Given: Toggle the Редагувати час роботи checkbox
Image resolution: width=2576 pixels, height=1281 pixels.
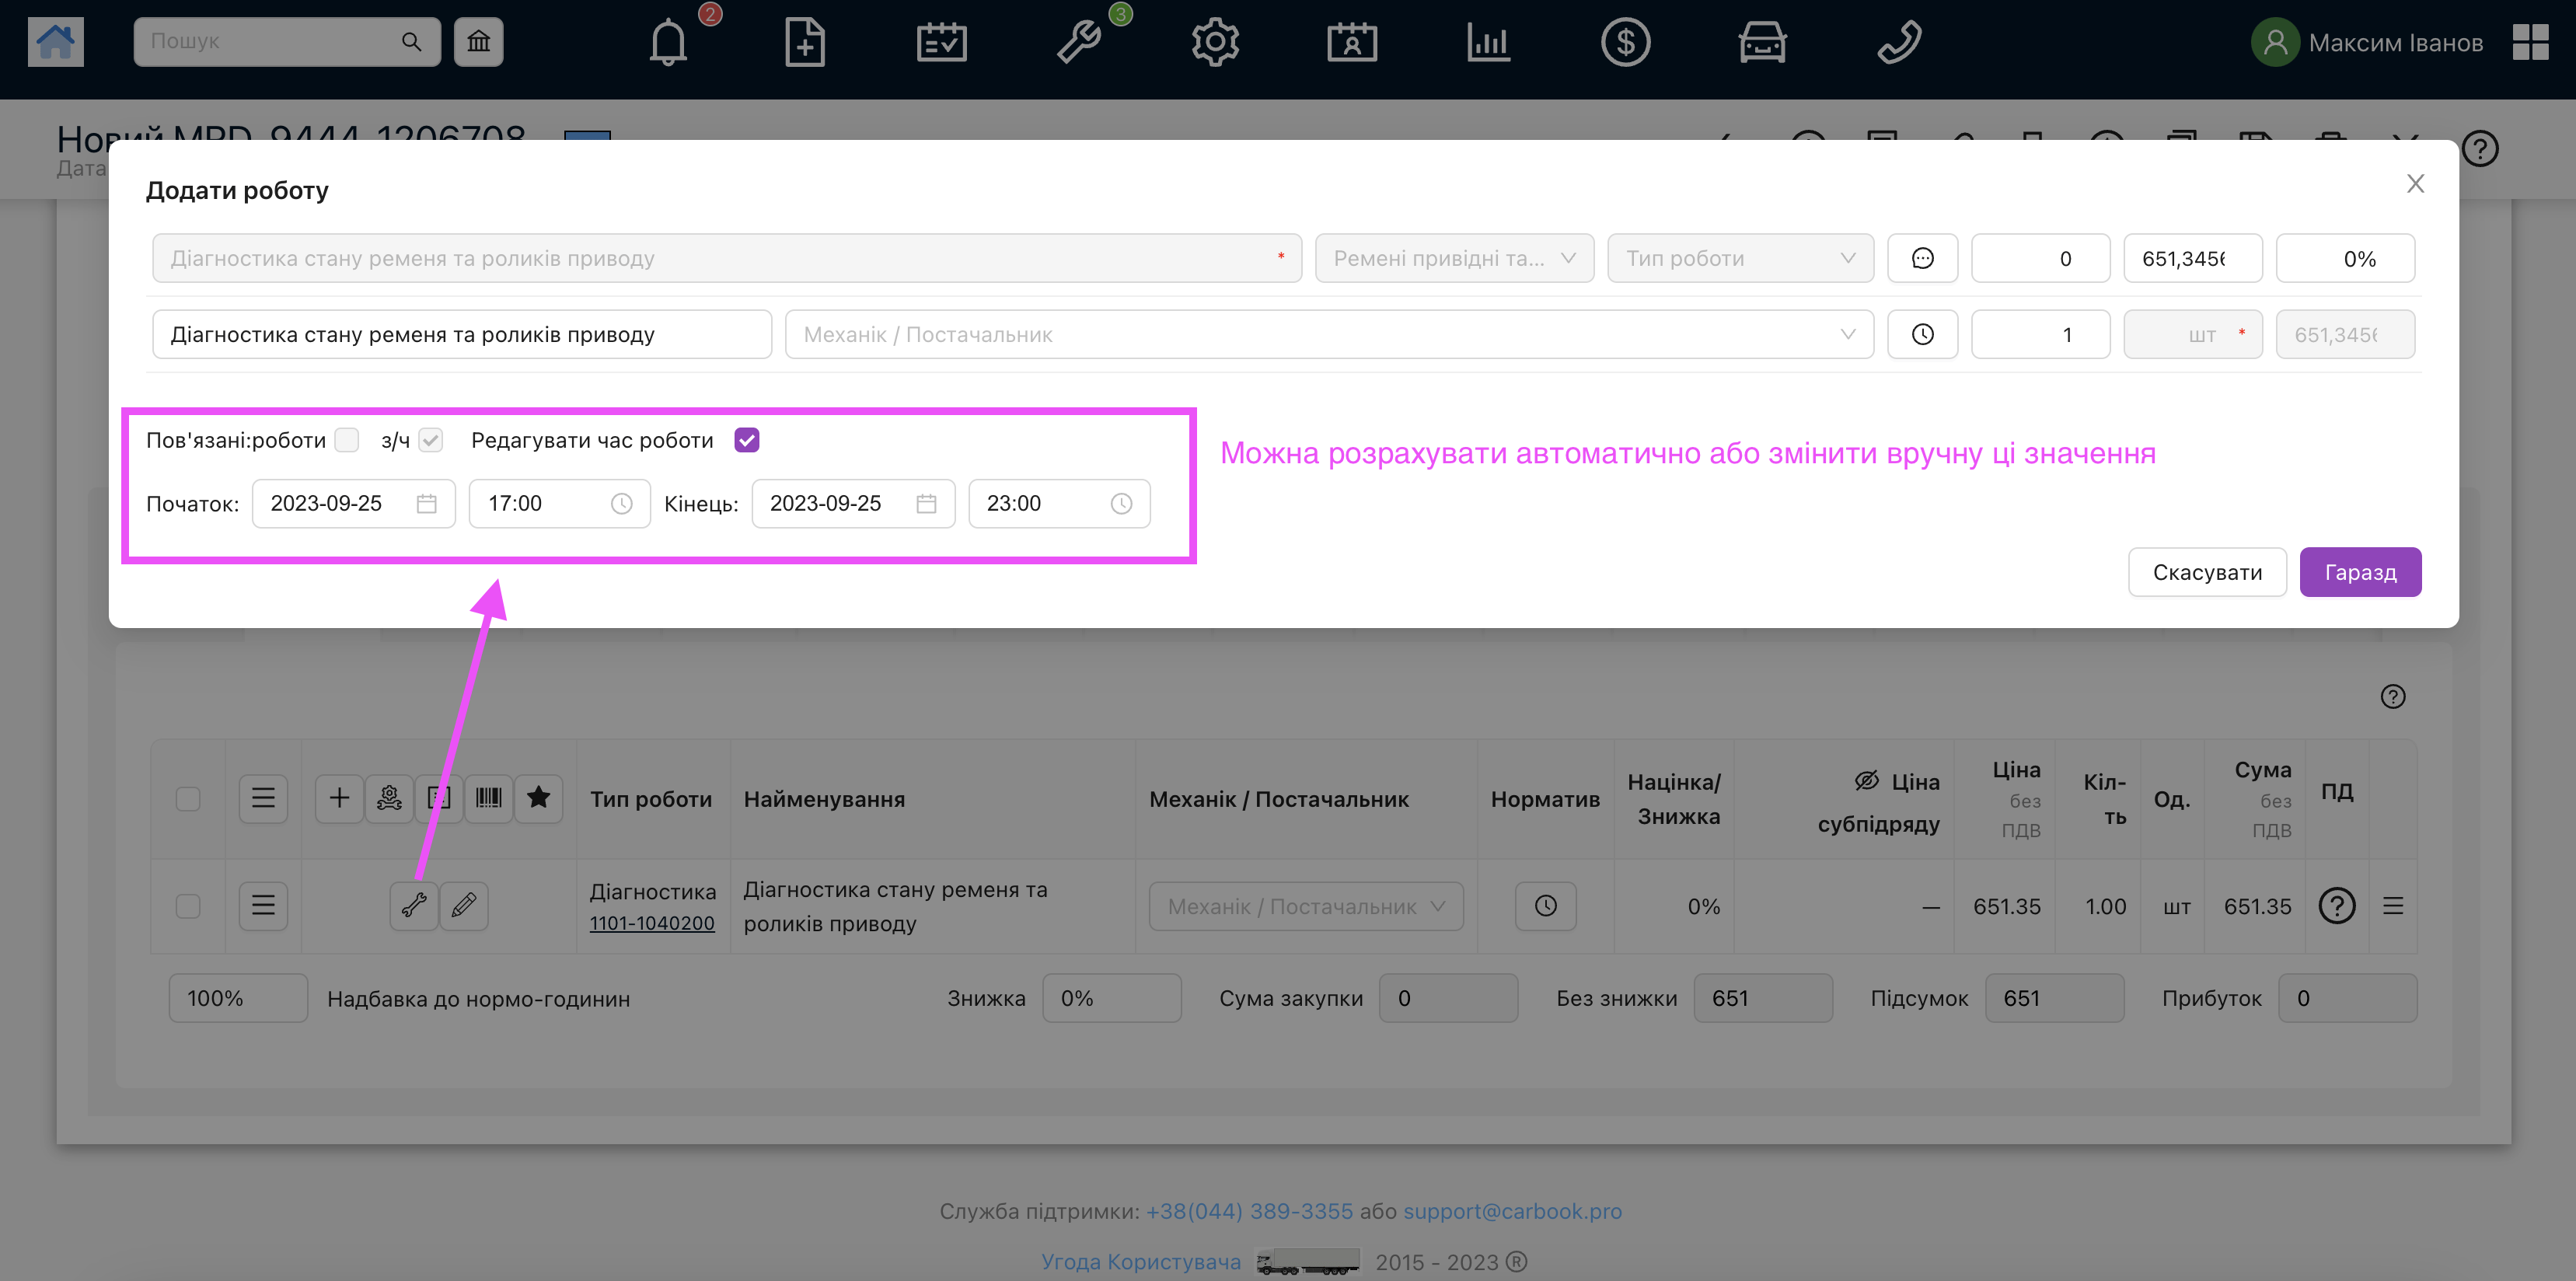Looking at the screenshot, I should [x=747, y=440].
